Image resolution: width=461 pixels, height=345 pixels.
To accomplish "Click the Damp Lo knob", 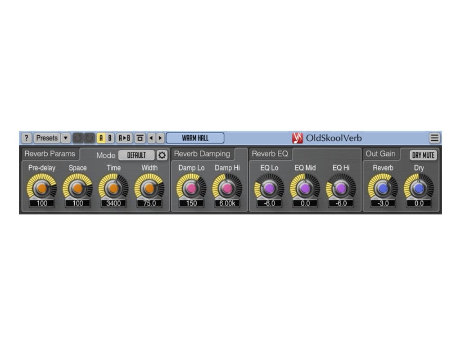I will click(191, 188).
